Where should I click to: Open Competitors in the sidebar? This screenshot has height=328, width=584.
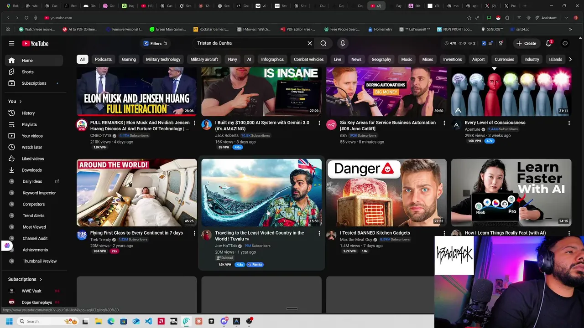[34, 204]
